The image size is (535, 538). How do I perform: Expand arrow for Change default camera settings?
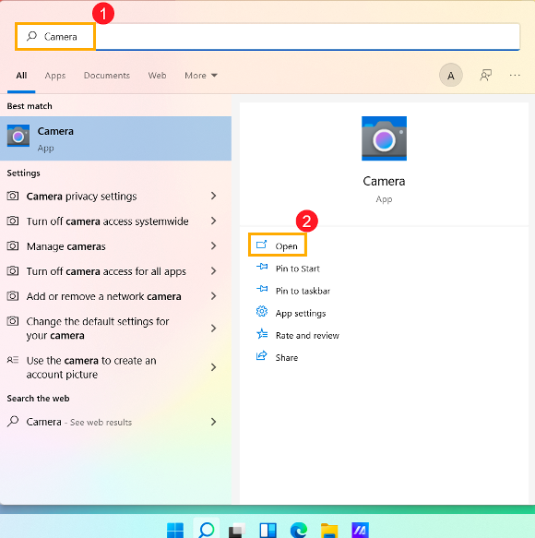point(213,329)
